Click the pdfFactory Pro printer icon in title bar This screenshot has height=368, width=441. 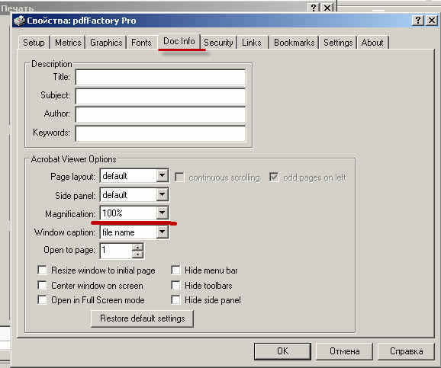pos(19,21)
